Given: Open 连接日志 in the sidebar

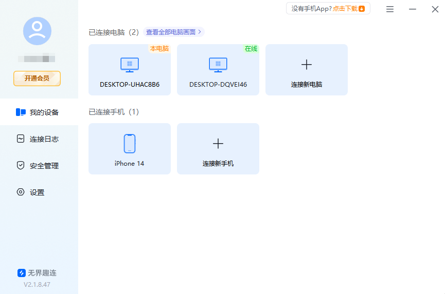Looking at the screenshot, I should 39,139.
